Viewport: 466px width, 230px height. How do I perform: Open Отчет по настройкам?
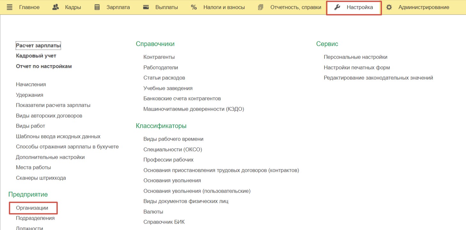click(x=44, y=66)
